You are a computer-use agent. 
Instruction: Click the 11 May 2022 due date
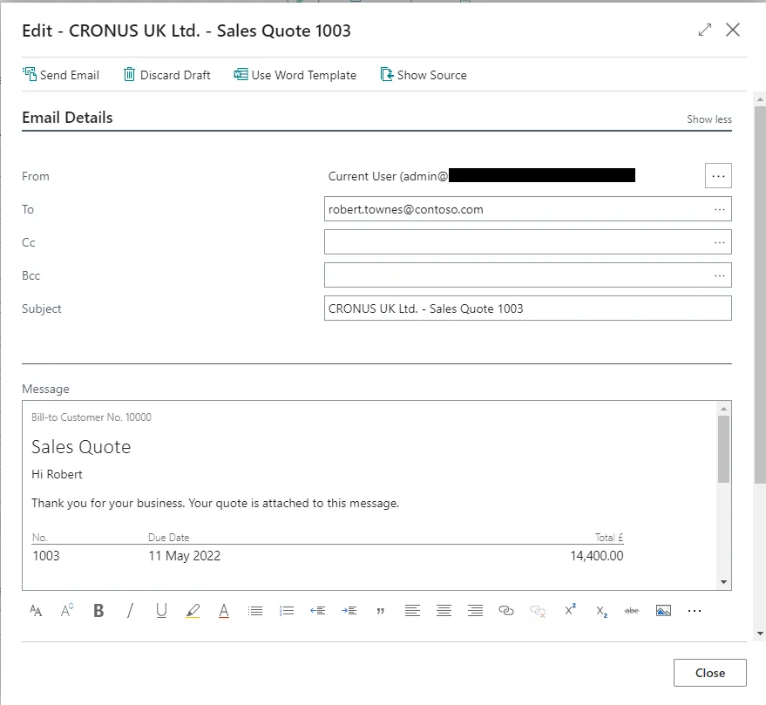tap(185, 556)
